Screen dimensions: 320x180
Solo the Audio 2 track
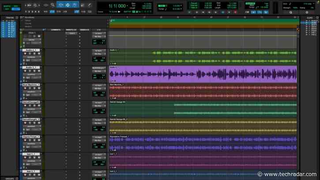coord(34,71)
